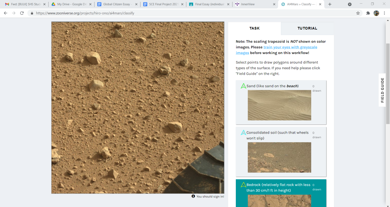Open the Extensions puzzle icon
Screen dimensions: 390x207
point(368,13)
